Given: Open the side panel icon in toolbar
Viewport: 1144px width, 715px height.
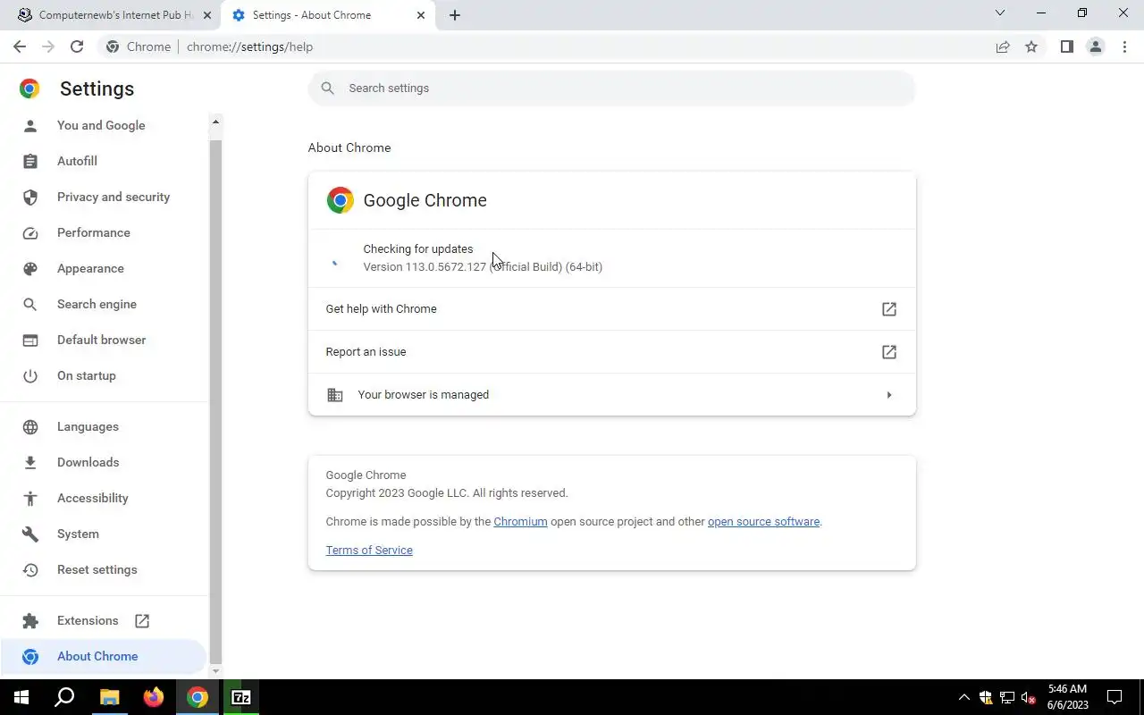Looking at the screenshot, I should [x=1066, y=46].
